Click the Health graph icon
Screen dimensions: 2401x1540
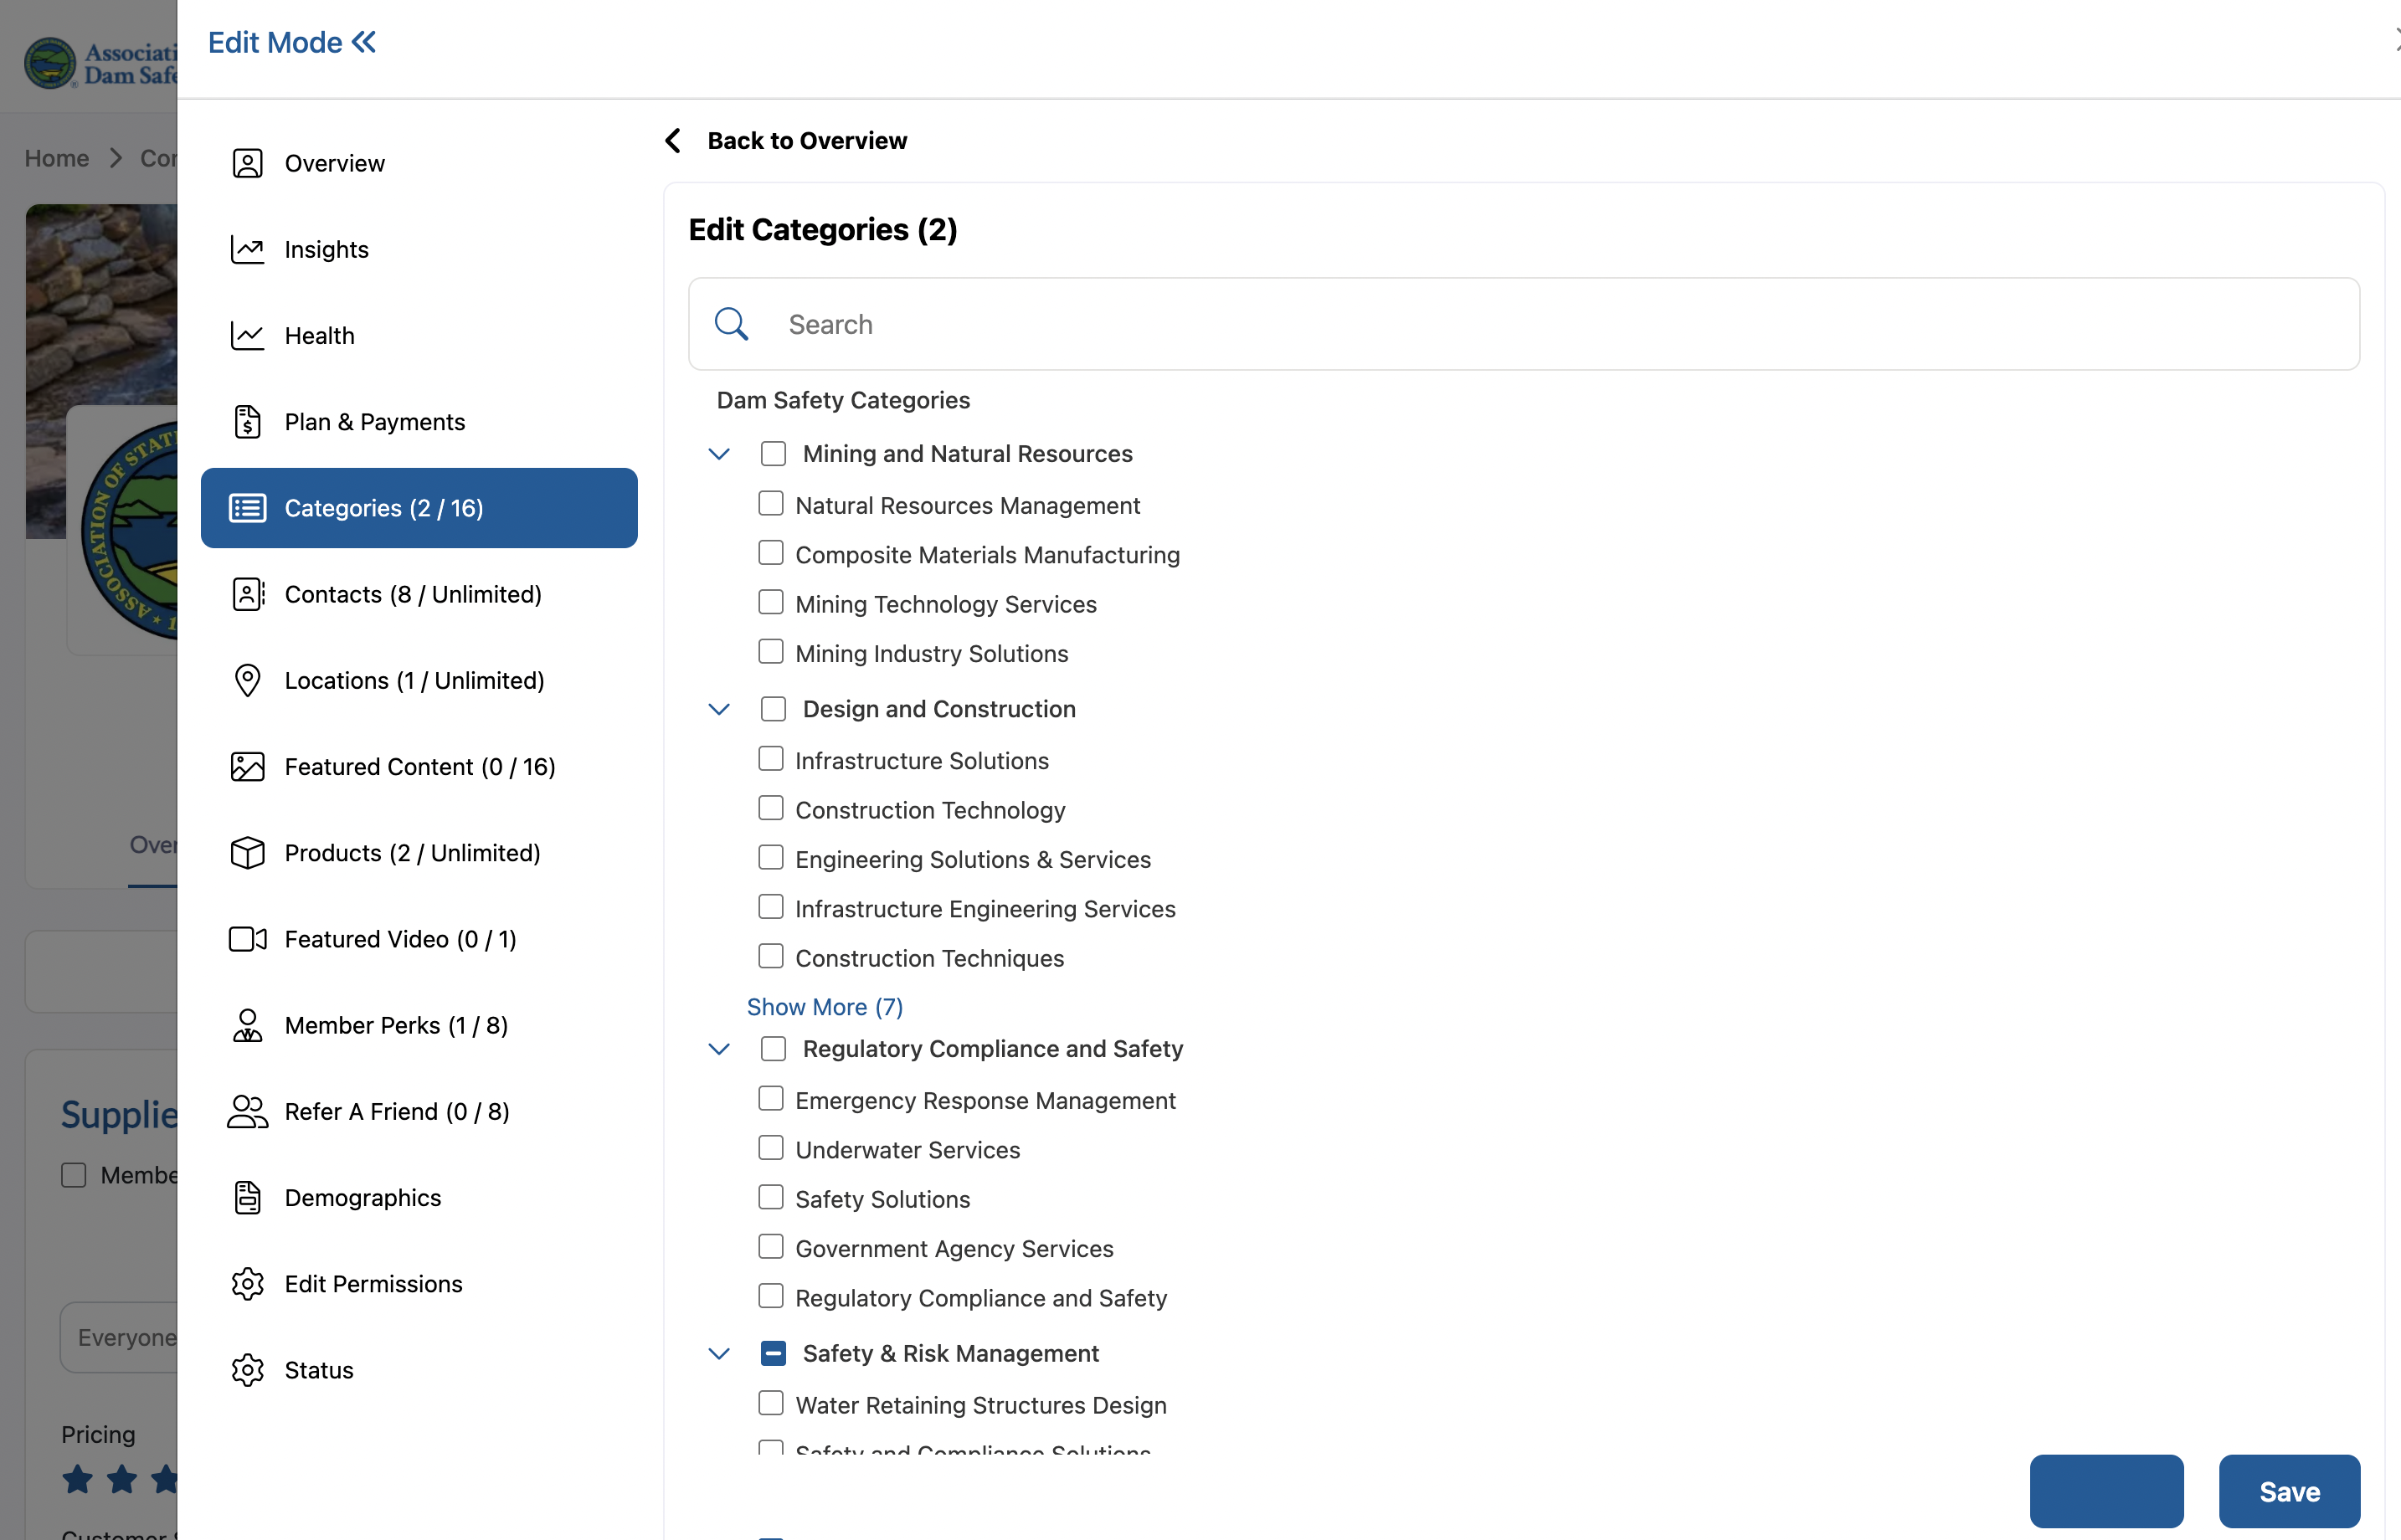point(247,336)
